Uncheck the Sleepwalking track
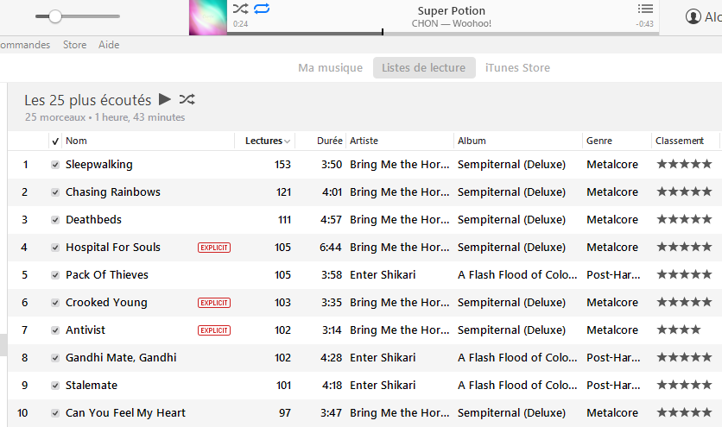This screenshot has height=427, width=722. point(55,165)
